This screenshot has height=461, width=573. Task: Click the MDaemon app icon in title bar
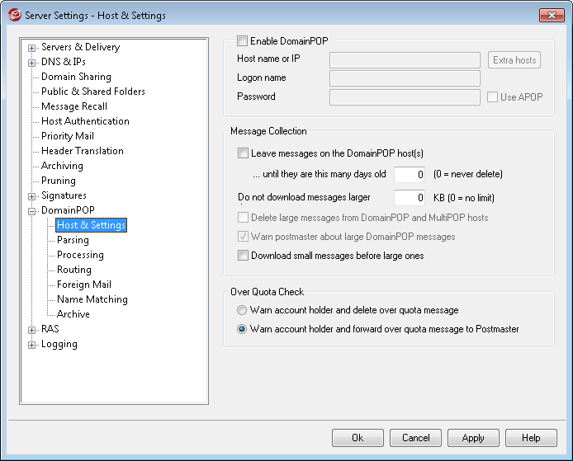15,15
